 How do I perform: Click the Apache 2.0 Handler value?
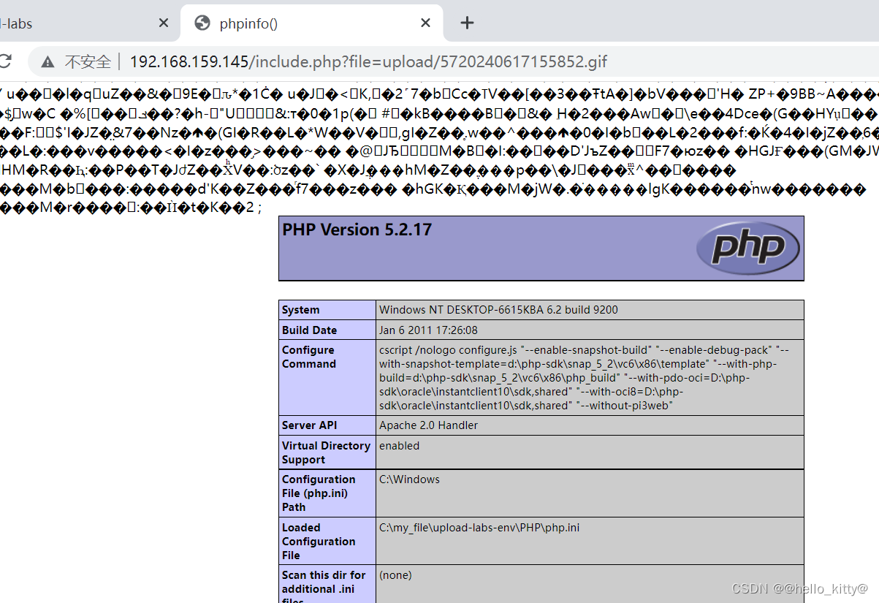[x=428, y=425]
